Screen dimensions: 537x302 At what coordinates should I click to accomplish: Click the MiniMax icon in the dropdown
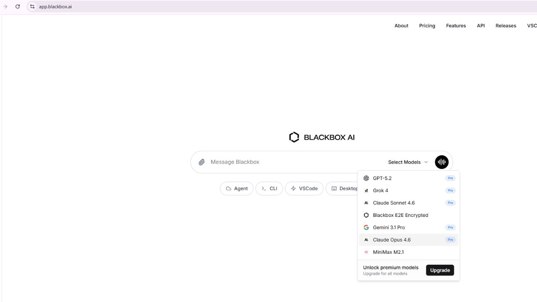point(366,252)
